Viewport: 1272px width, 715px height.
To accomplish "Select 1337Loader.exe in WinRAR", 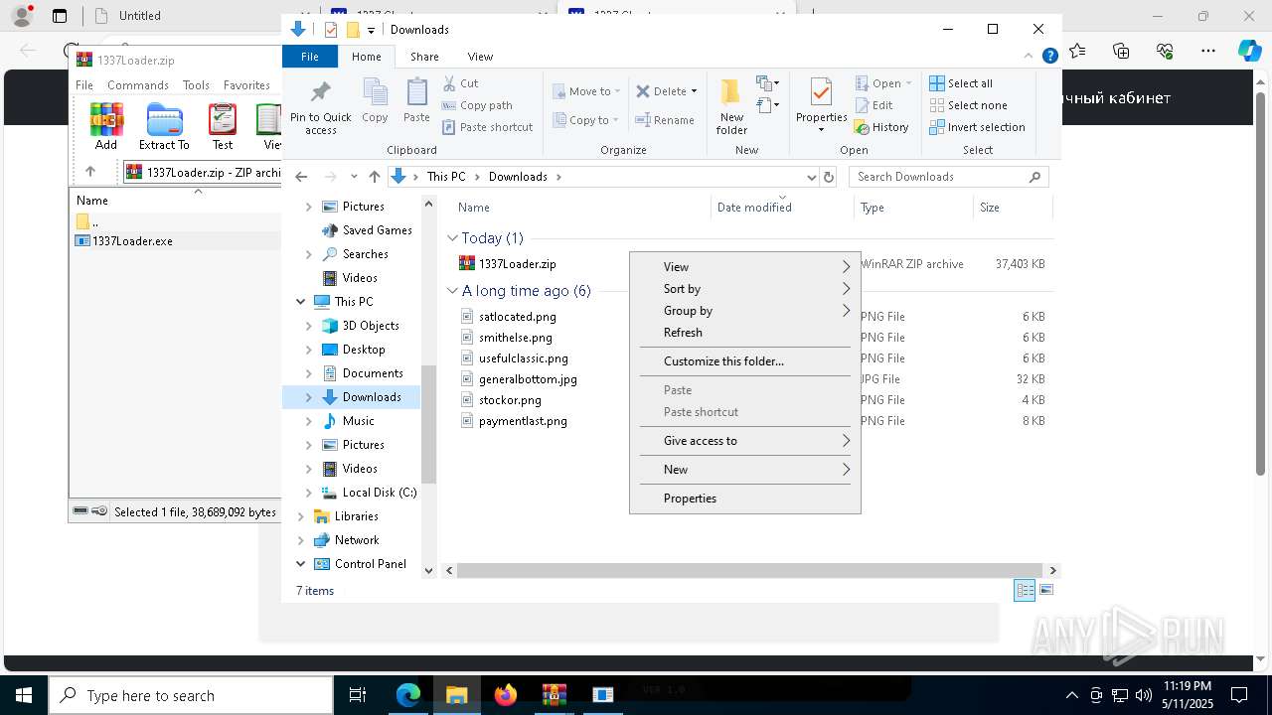I will click(132, 241).
